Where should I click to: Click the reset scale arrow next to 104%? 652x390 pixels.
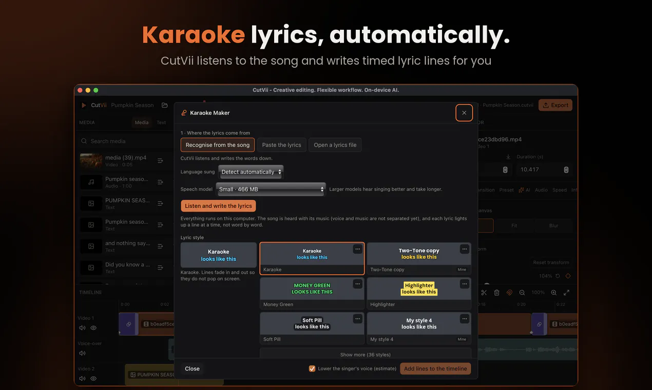pyautogui.click(x=558, y=276)
